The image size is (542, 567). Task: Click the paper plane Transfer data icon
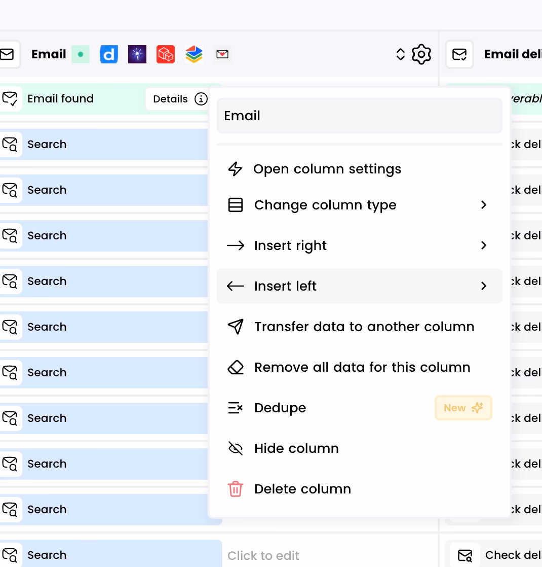point(236,327)
